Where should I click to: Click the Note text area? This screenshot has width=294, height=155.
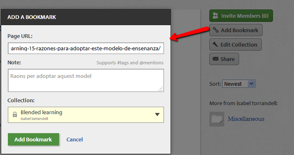pyautogui.click(x=86, y=80)
